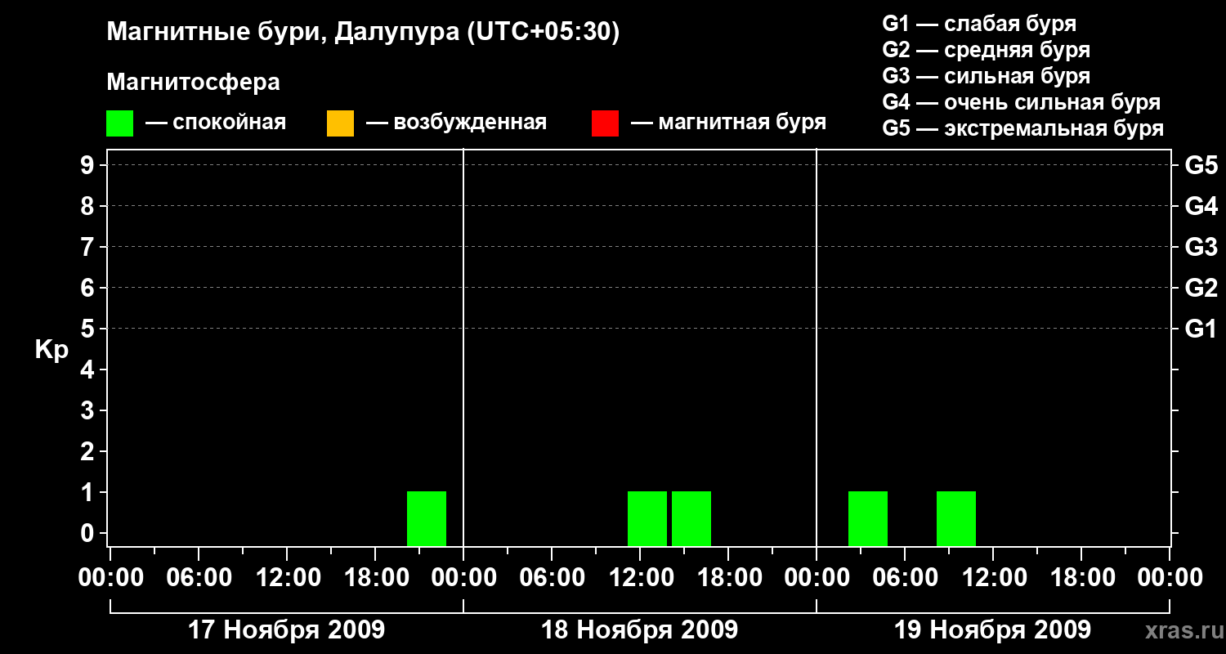The height and width of the screenshot is (654, 1226).
Task: Click the 19 Ноября 2009 date label
Action: point(992,630)
